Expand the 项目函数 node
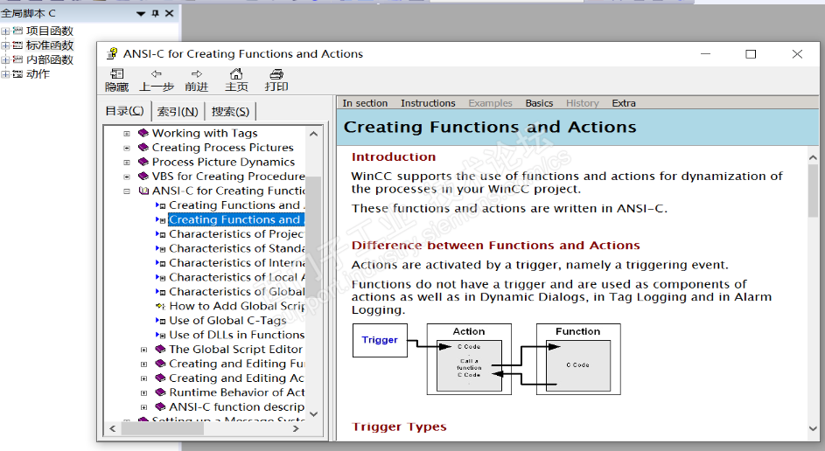Image resolution: width=825 pixels, height=451 pixels. click(x=4, y=31)
